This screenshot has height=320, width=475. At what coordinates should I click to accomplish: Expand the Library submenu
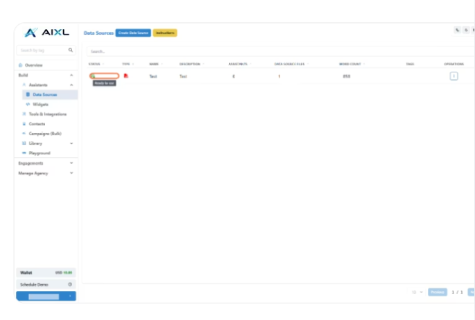[71, 143]
